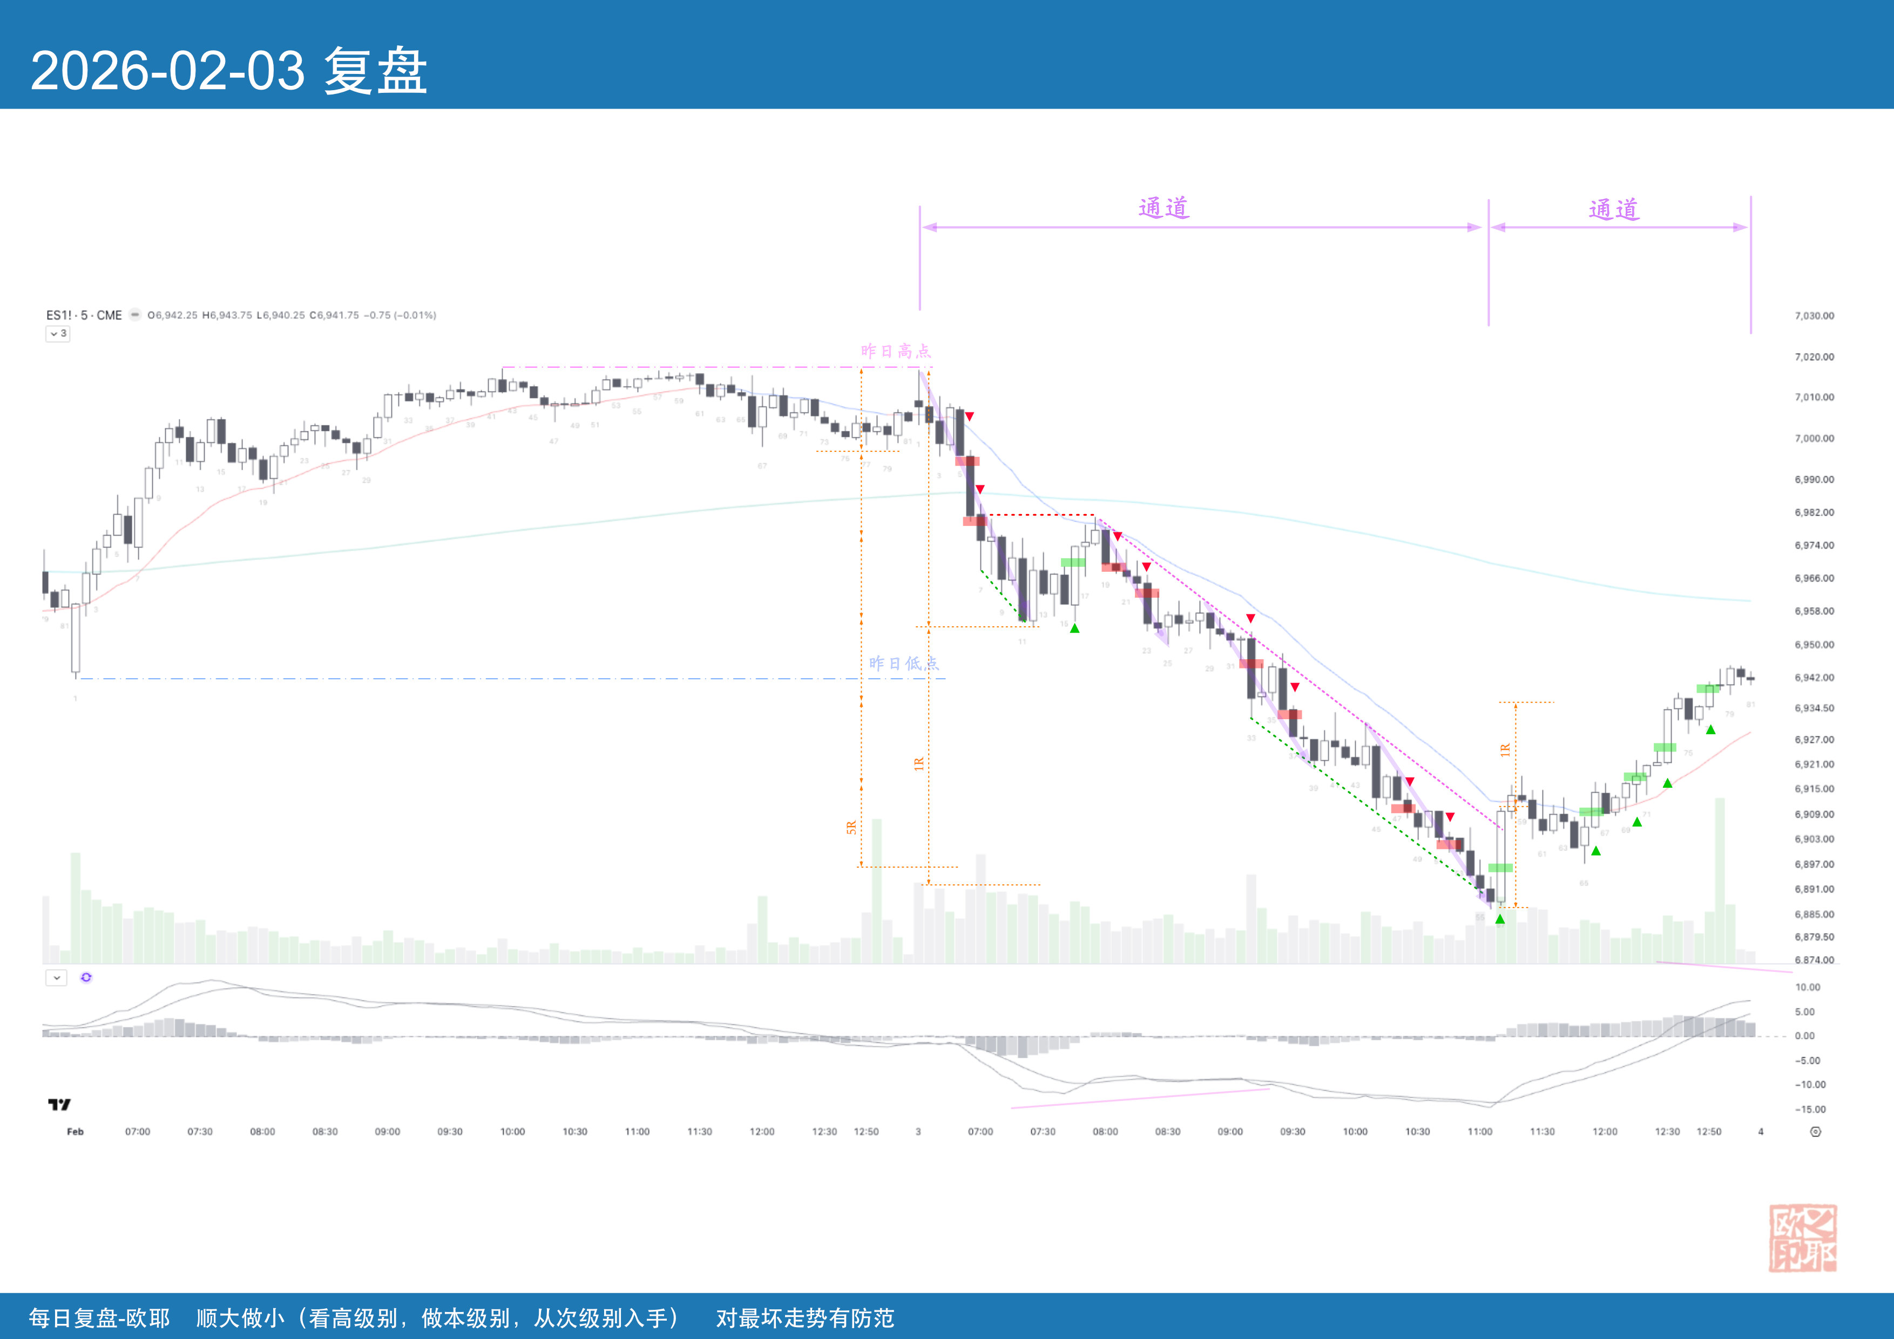Click the Feb date label on time axis
Image resolution: width=1894 pixels, height=1339 pixels.
pyautogui.click(x=75, y=1131)
